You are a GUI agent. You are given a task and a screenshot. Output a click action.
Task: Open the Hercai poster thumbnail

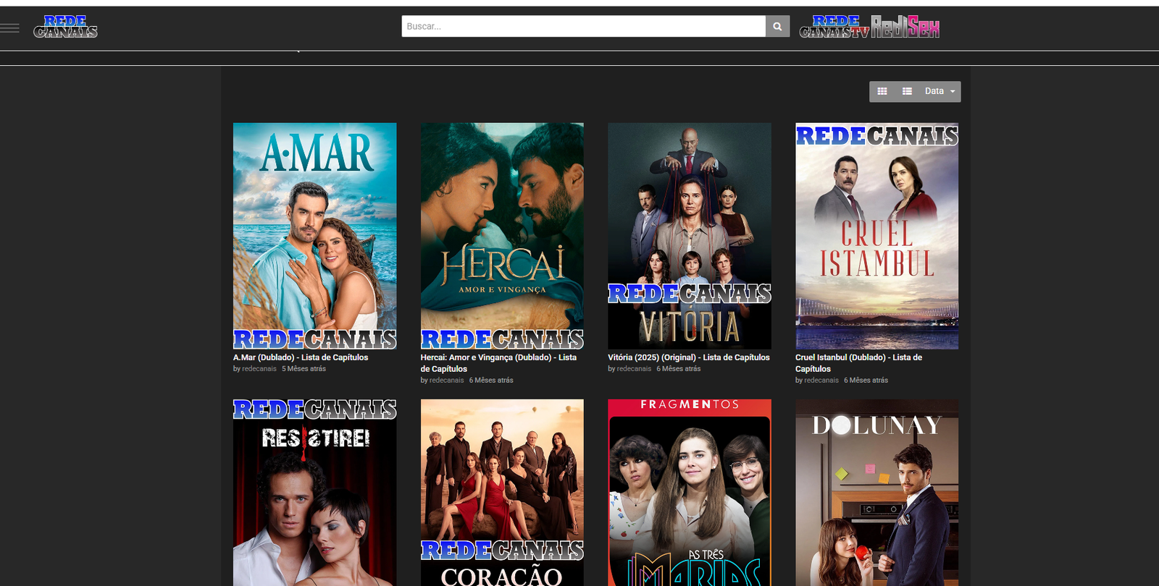(502, 236)
